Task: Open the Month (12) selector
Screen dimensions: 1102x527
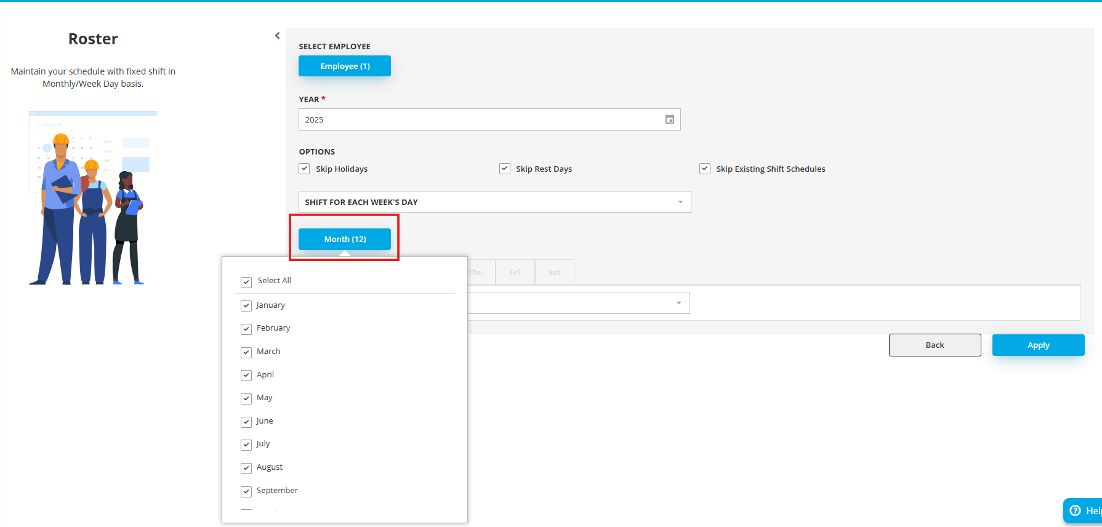Action: 345,239
